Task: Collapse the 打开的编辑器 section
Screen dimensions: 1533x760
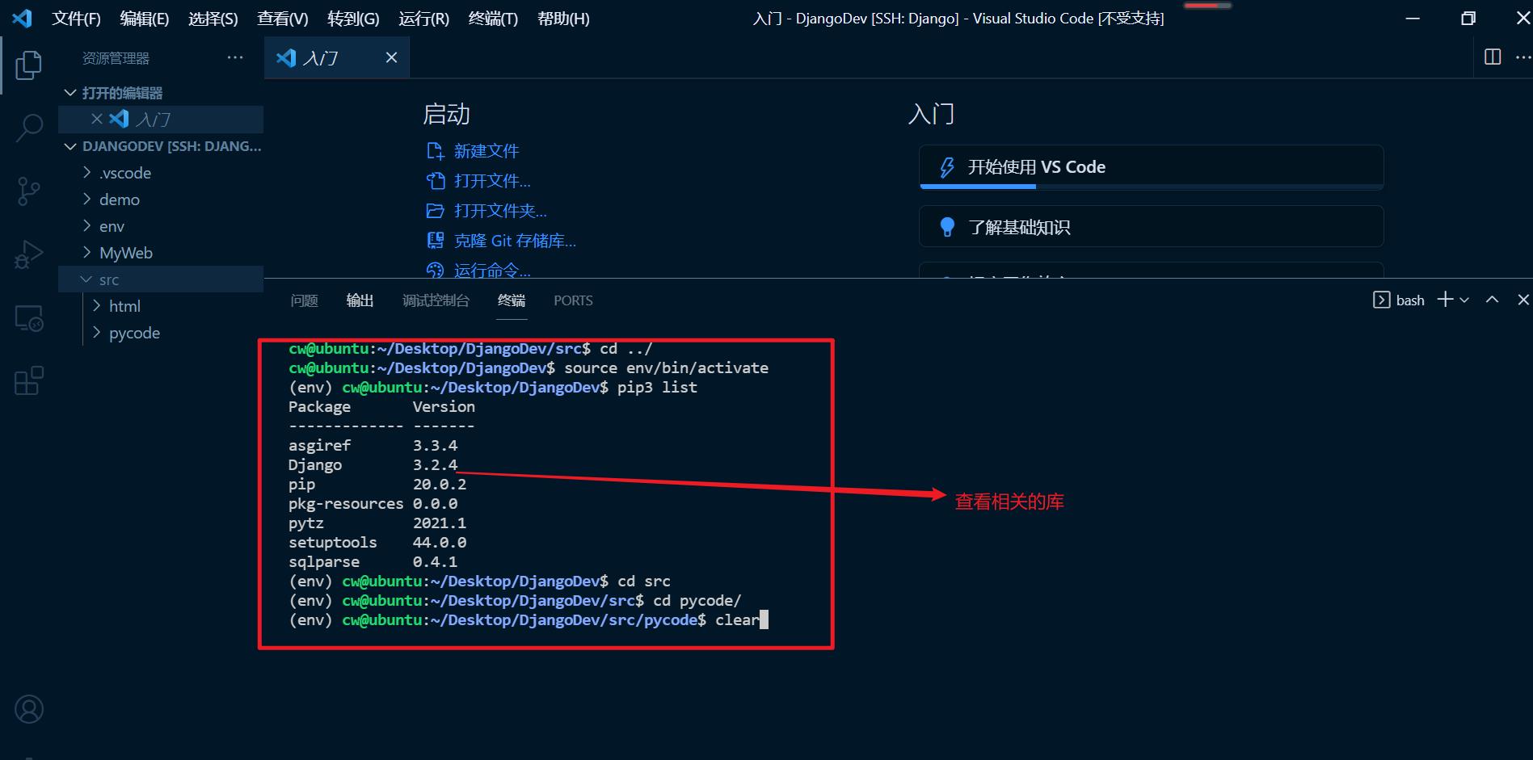Action: (70, 93)
